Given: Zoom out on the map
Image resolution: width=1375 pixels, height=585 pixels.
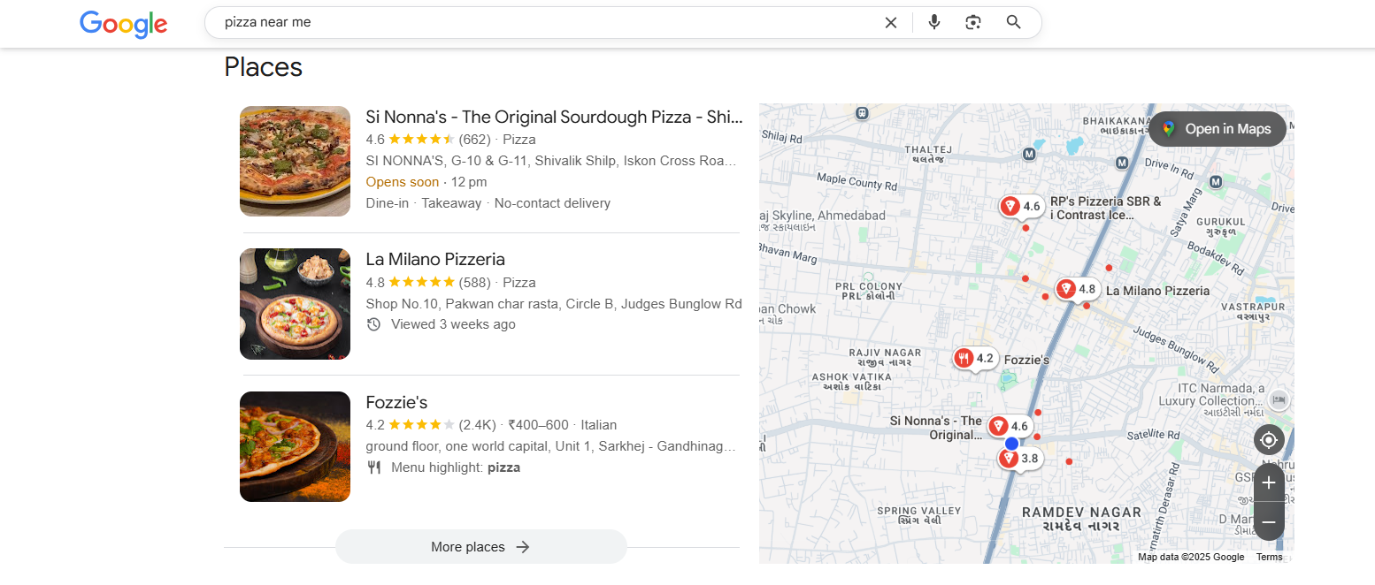Looking at the screenshot, I should [1269, 522].
